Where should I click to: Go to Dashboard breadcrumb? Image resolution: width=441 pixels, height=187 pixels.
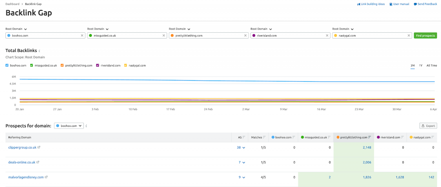point(12,4)
